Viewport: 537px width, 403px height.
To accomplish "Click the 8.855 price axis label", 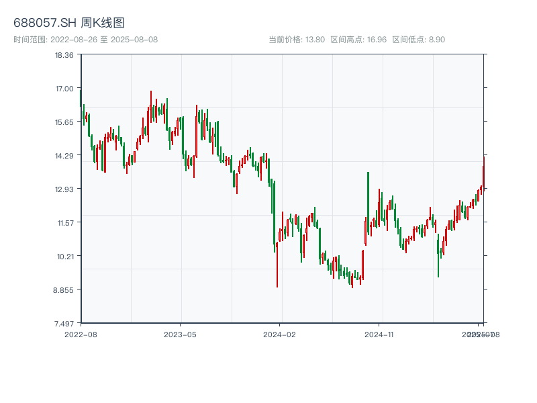I will click(x=64, y=290).
